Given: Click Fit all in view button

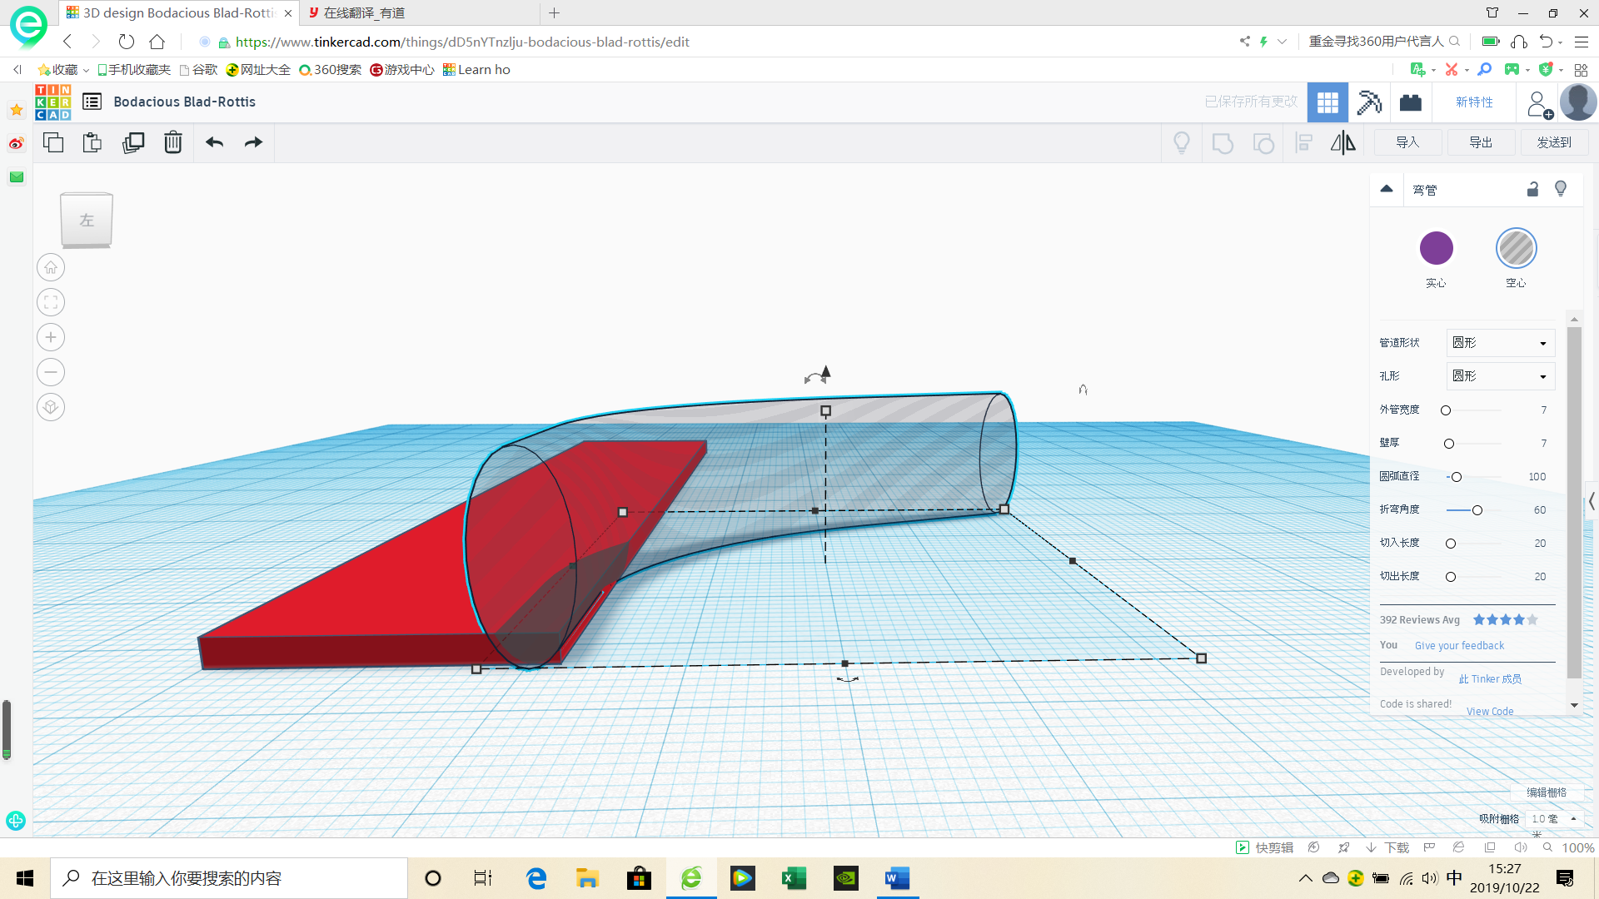Looking at the screenshot, I should click(x=51, y=302).
